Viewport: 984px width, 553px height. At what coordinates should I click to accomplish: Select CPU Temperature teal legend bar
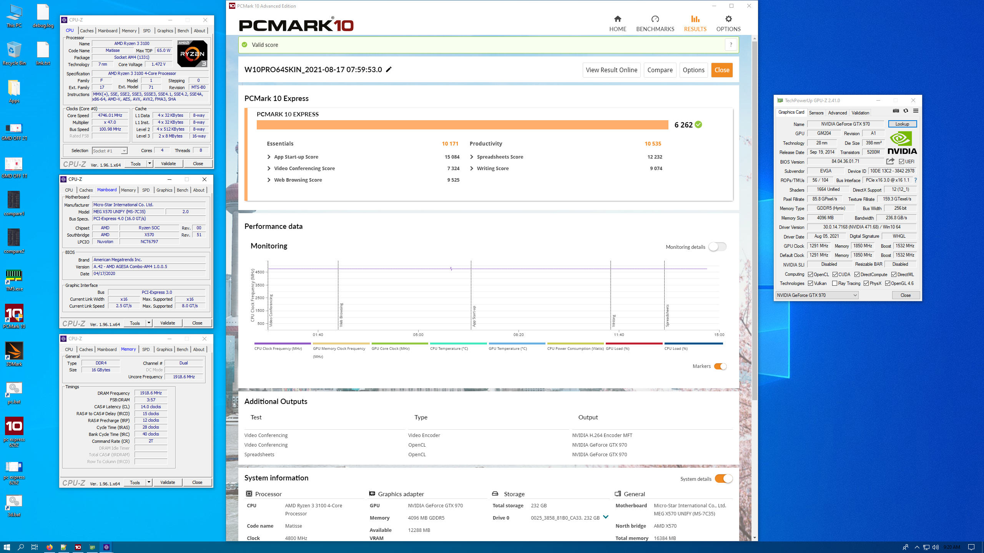458,343
